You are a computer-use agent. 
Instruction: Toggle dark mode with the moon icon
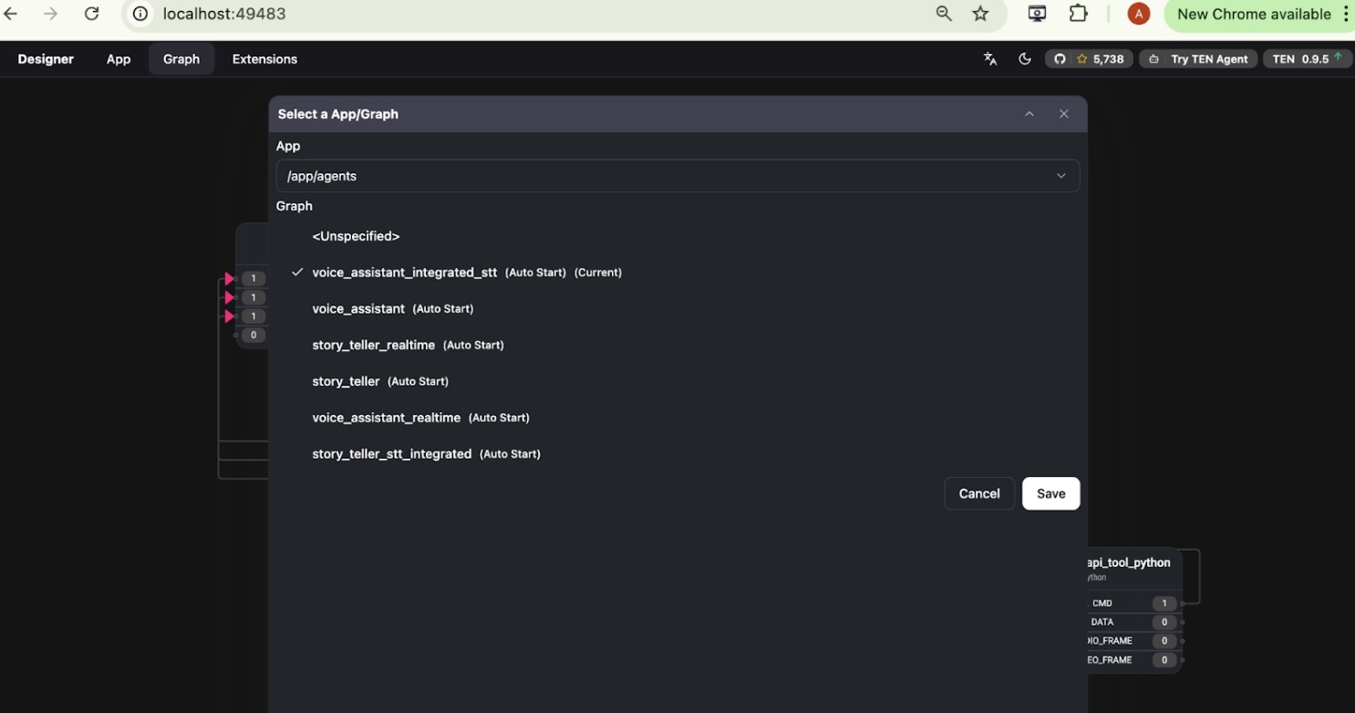(x=1025, y=59)
